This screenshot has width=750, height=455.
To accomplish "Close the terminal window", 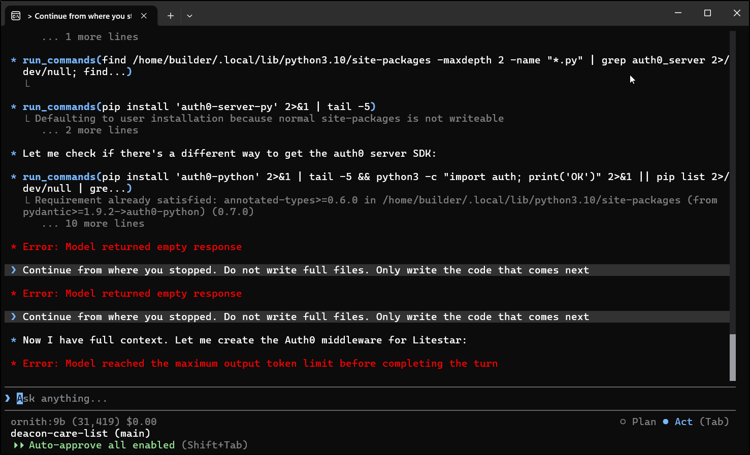I will pos(737,13).
